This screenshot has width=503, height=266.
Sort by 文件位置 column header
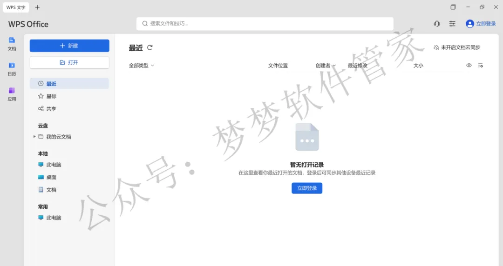coord(278,66)
